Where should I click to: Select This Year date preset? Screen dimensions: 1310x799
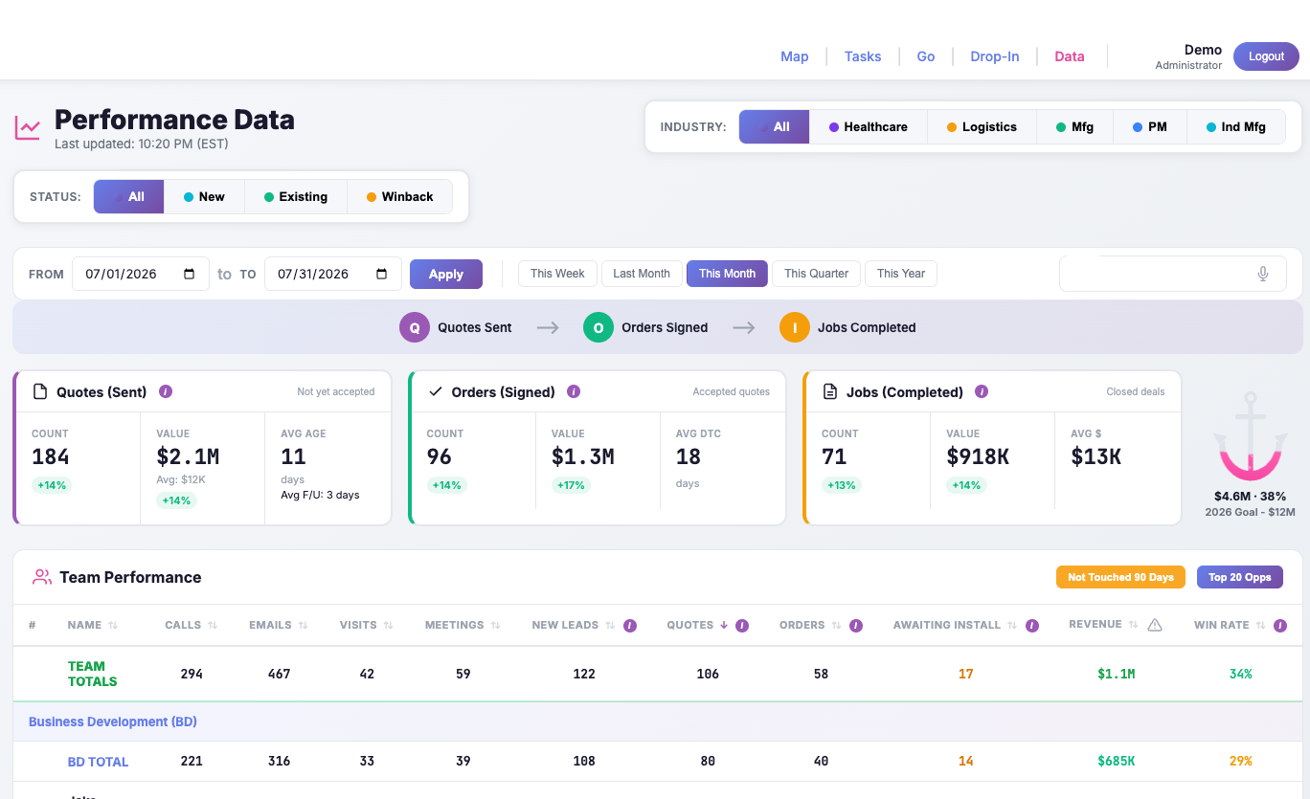[x=901, y=274]
